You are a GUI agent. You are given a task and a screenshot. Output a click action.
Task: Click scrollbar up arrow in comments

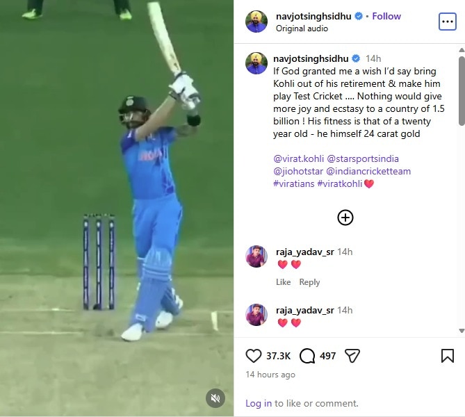coord(462,50)
